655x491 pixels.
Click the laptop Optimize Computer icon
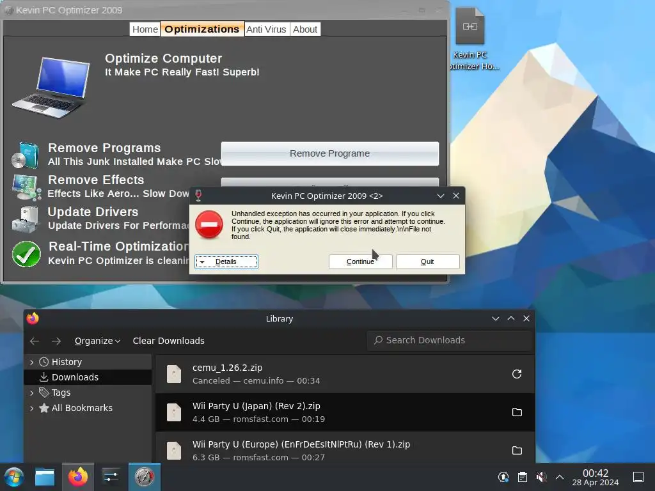point(52,87)
